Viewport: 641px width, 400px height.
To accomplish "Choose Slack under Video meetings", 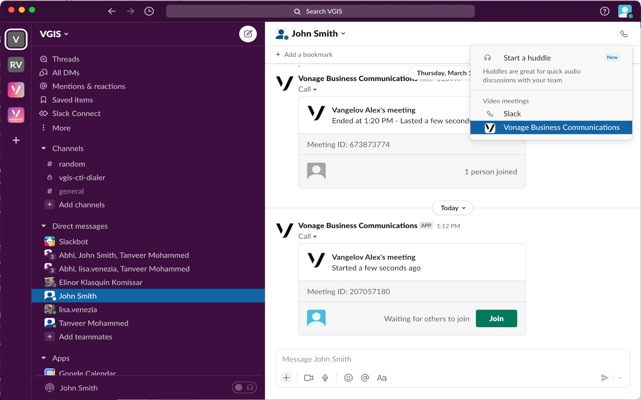I will (512, 114).
